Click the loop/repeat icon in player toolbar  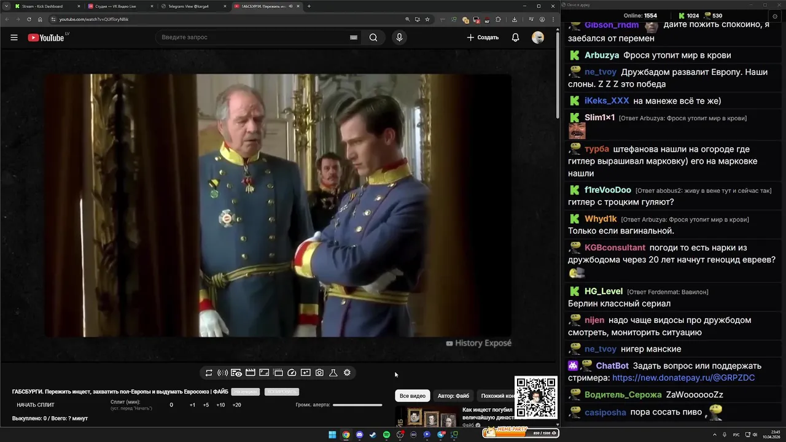click(x=209, y=373)
